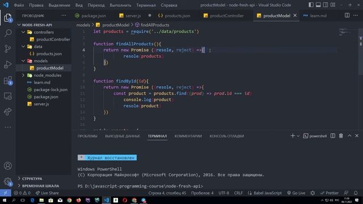This screenshot has width=363, height=204.
Task: Open the Explorer view in activity bar
Action: (7, 18)
